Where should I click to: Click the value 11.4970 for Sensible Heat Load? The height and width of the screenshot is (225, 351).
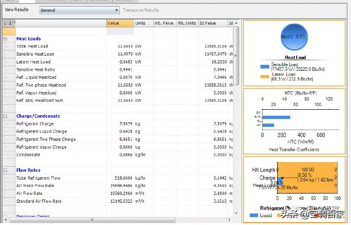[x=125, y=54]
